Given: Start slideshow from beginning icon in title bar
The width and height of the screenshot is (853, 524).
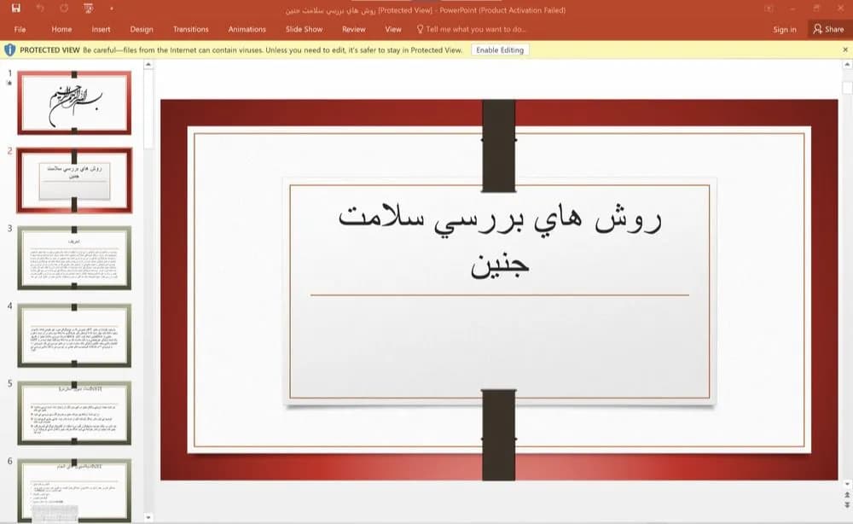Looking at the screenshot, I should (x=89, y=9).
